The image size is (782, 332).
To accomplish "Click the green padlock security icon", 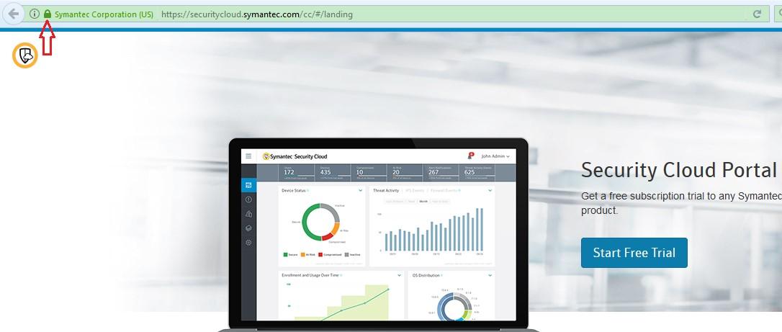I will point(48,14).
